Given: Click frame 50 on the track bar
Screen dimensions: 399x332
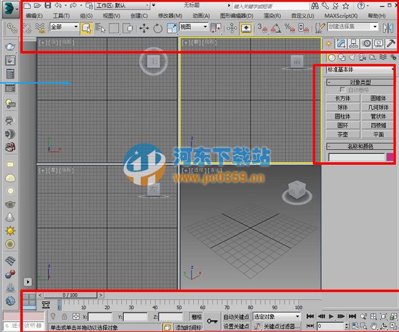Looking at the screenshot, I should pyautogui.click(x=179, y=304).
